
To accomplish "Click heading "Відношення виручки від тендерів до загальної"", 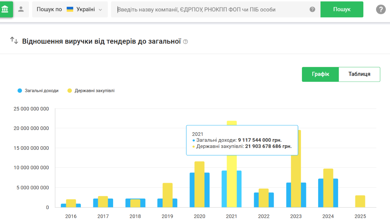I will coord(101,41).
